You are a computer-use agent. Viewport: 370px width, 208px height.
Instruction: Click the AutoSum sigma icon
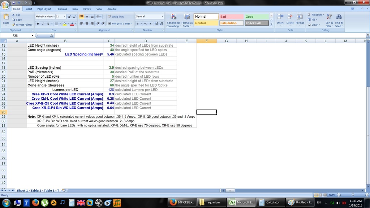tap(309, 15)
